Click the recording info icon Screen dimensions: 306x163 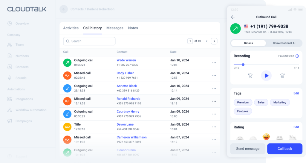[297, 56]
